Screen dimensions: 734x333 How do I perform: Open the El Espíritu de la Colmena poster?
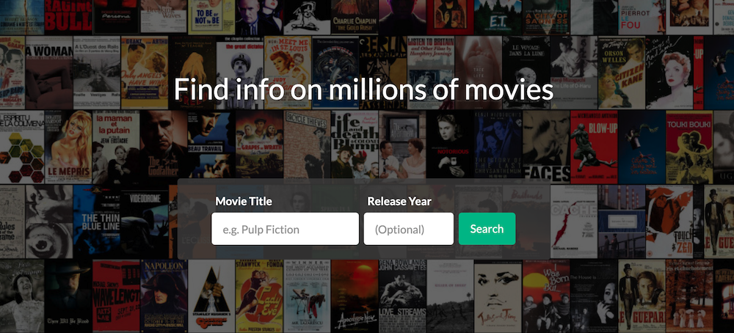[22, 147]
